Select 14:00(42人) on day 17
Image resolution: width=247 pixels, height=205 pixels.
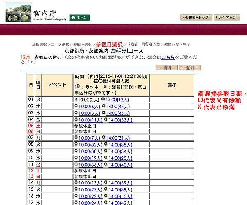(120, 203)
